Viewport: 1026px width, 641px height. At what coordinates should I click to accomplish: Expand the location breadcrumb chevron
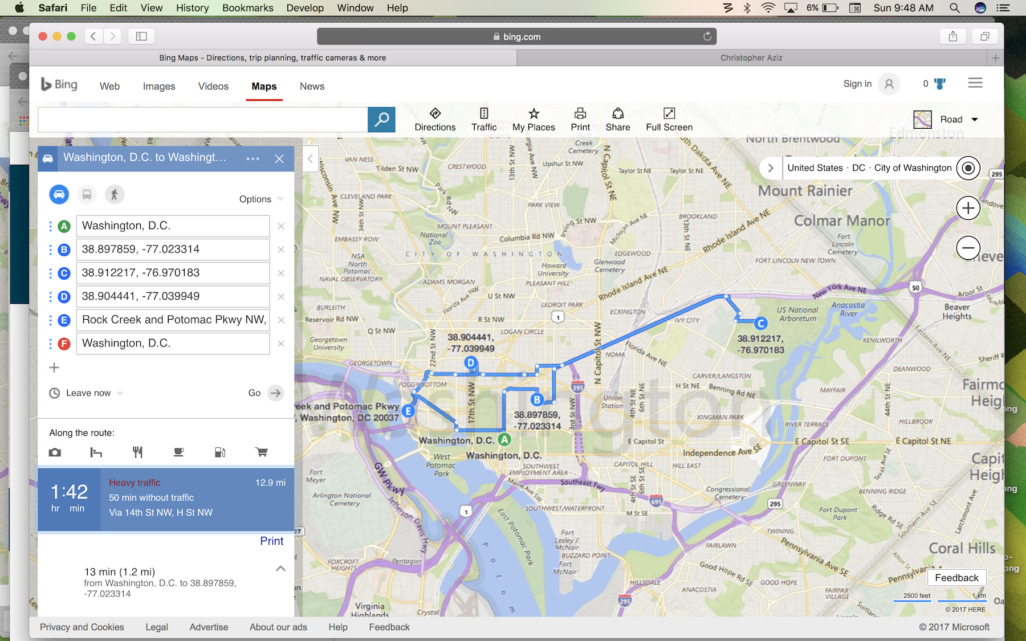pos(771,168)
